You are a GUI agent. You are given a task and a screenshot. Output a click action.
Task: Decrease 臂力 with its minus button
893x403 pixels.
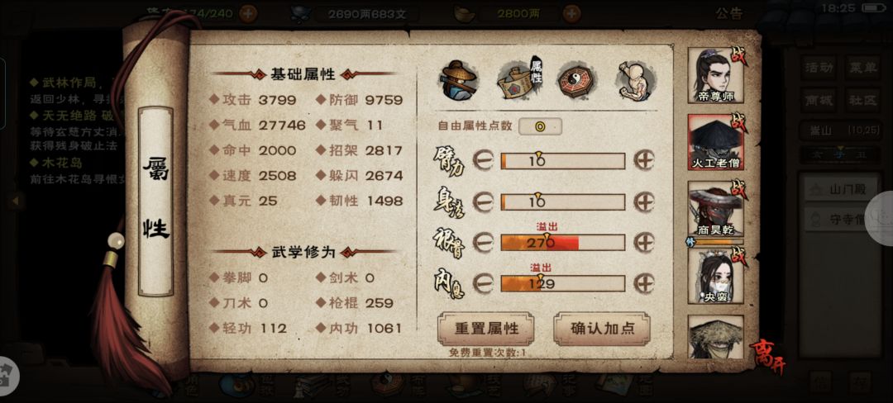483,160
